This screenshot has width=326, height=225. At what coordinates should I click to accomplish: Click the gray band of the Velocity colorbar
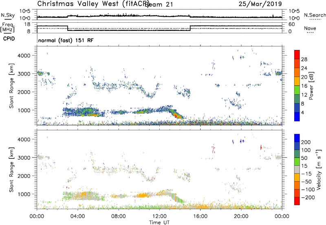(297, 169)
